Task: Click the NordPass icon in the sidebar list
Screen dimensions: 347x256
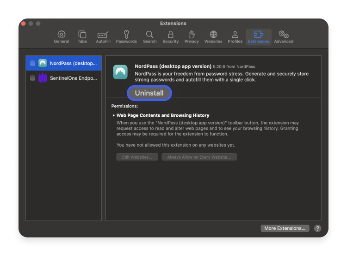Action: tap(43, 63)
